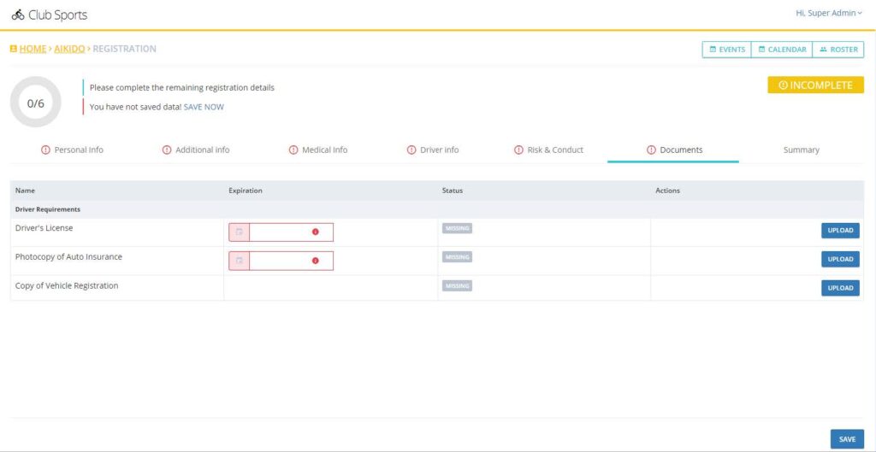Open the CALENDAR button

pyautogui.click(x=782, y=49)
